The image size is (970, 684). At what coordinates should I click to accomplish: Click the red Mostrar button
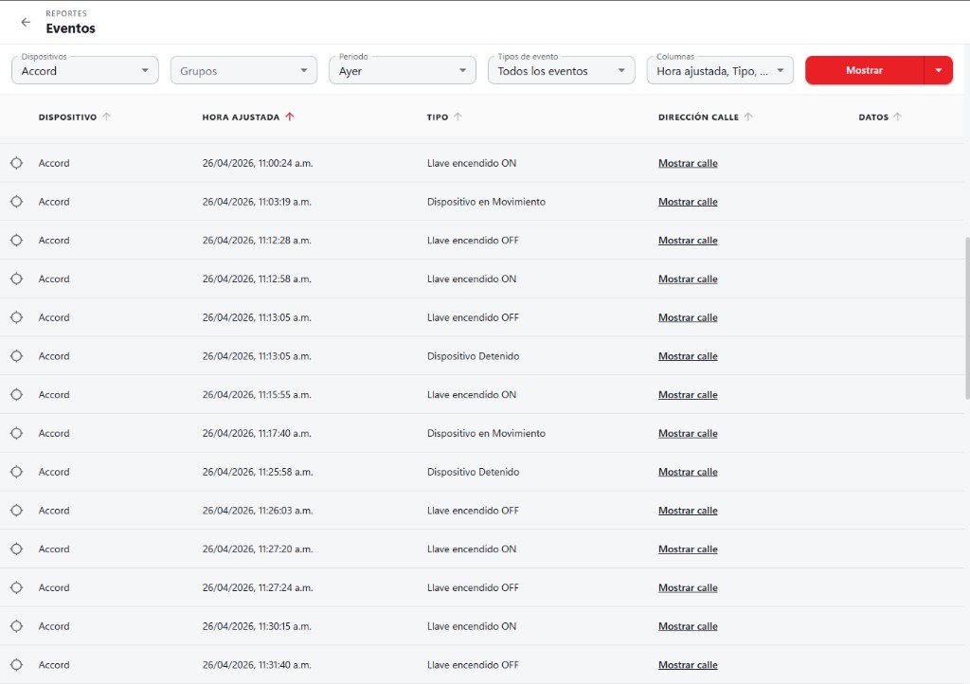[x=864, y=70]
